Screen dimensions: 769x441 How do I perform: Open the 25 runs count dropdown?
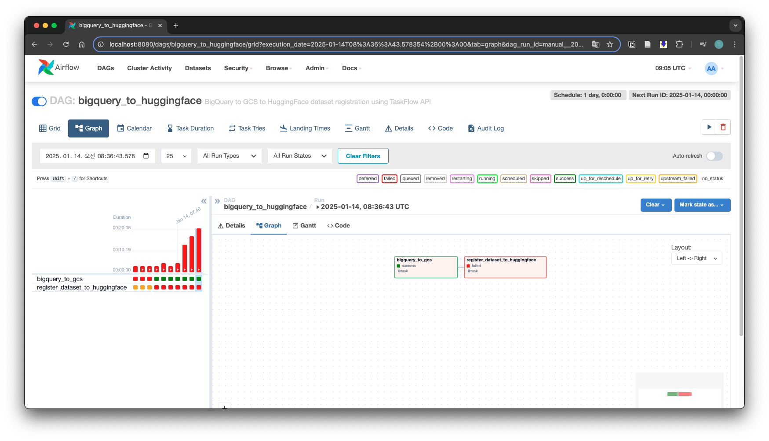176,156
